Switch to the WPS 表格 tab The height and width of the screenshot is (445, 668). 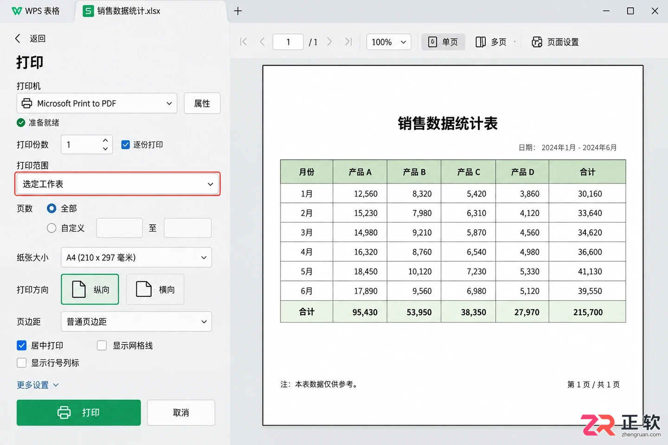coord(36,11)
